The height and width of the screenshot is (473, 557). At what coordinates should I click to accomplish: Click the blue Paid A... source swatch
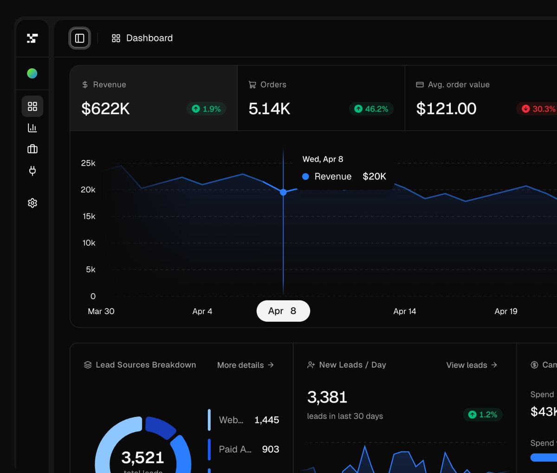pos(209,449)
